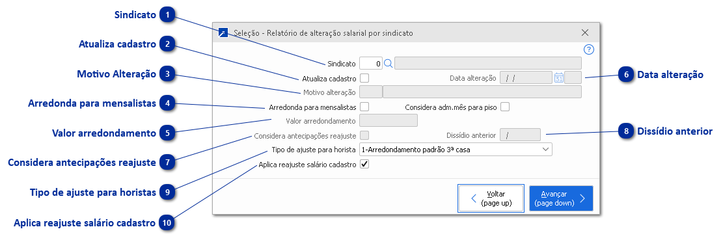Image resolution: width=723 pixels, height=240 pixels.
Task: Click the Voltar (page up) button
Action: (491, 198)
